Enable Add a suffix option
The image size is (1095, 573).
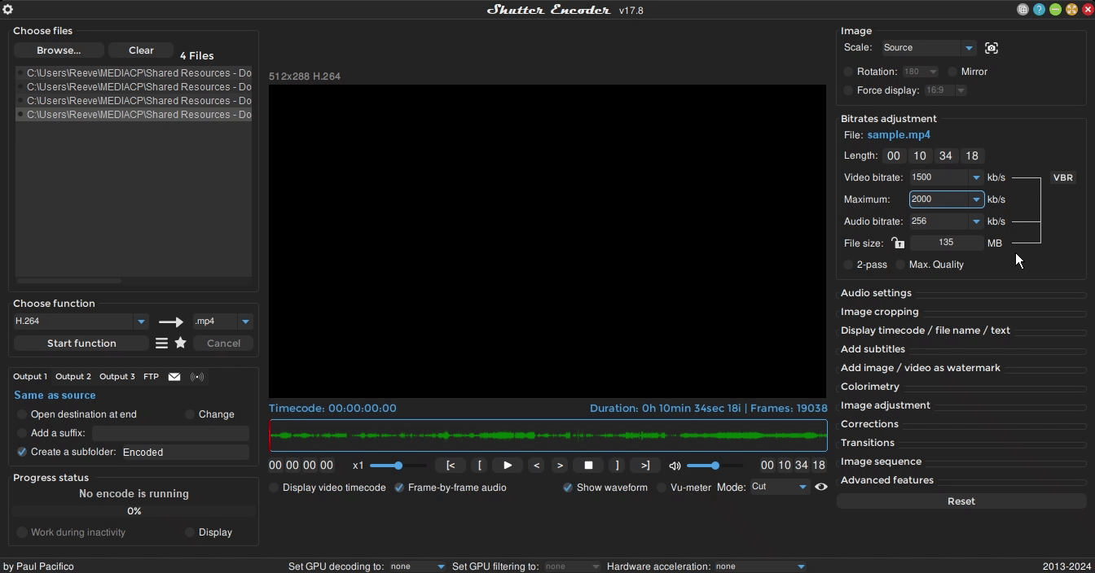(22, 433)
